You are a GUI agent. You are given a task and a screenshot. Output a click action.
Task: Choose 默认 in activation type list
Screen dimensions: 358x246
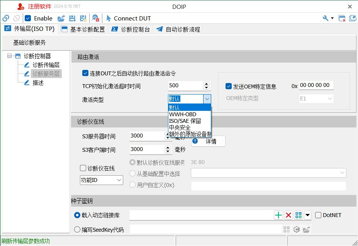click(190, 108)
